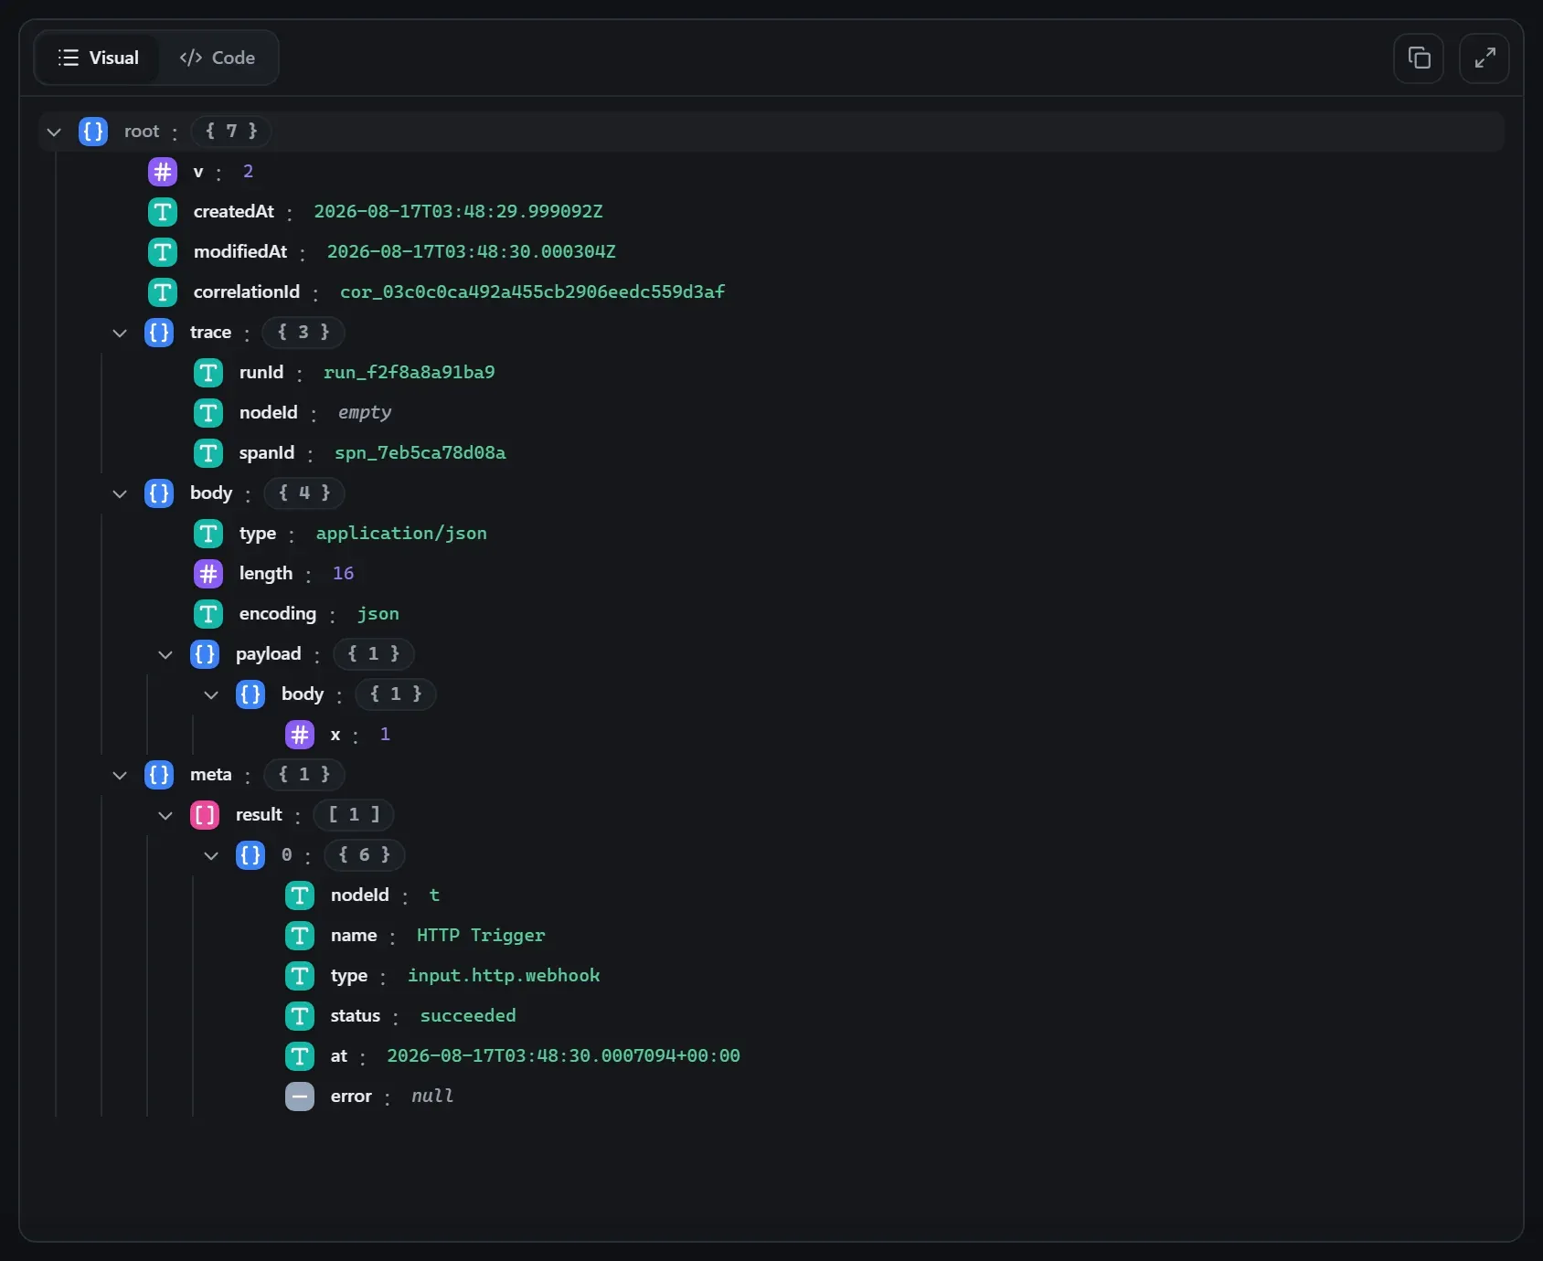Select the status value succeeded
This screenshot has width=1543, height=1261.
pyautogui.click(x=468, y=1016)
